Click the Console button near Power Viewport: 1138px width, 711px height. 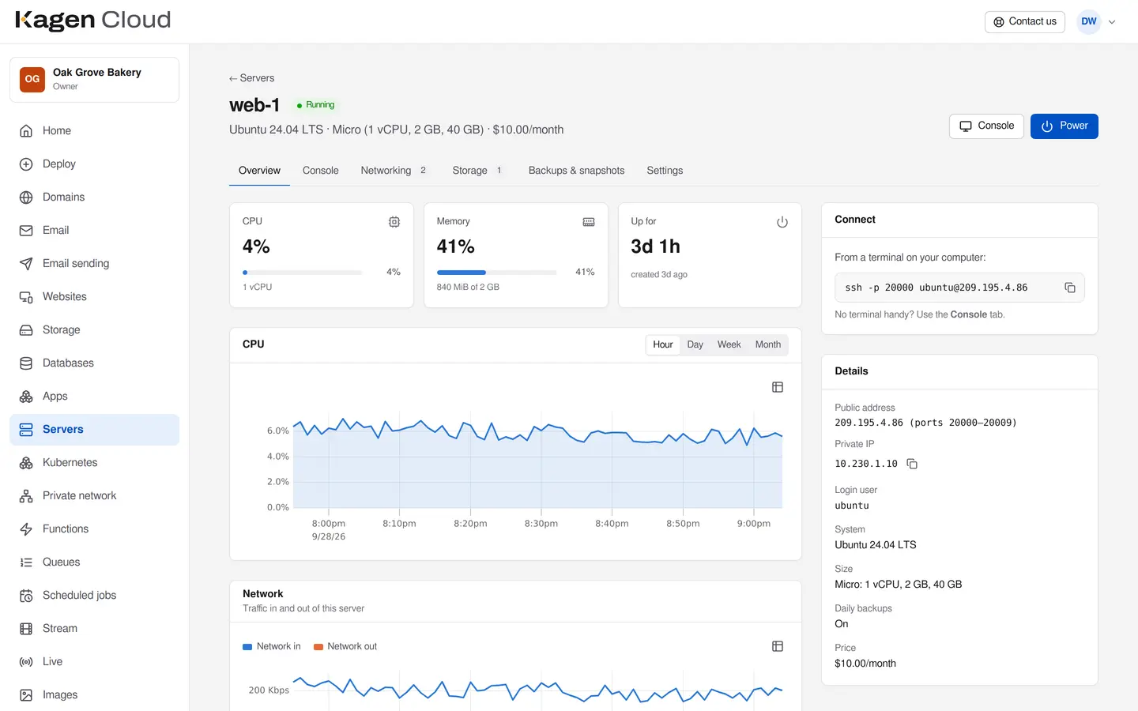[986, 126]
